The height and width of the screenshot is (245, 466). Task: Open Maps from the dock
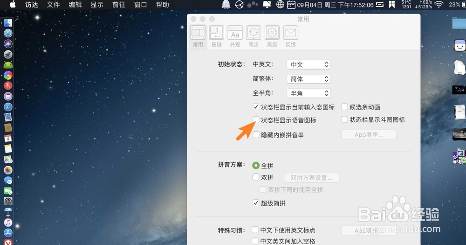(8, 159)
